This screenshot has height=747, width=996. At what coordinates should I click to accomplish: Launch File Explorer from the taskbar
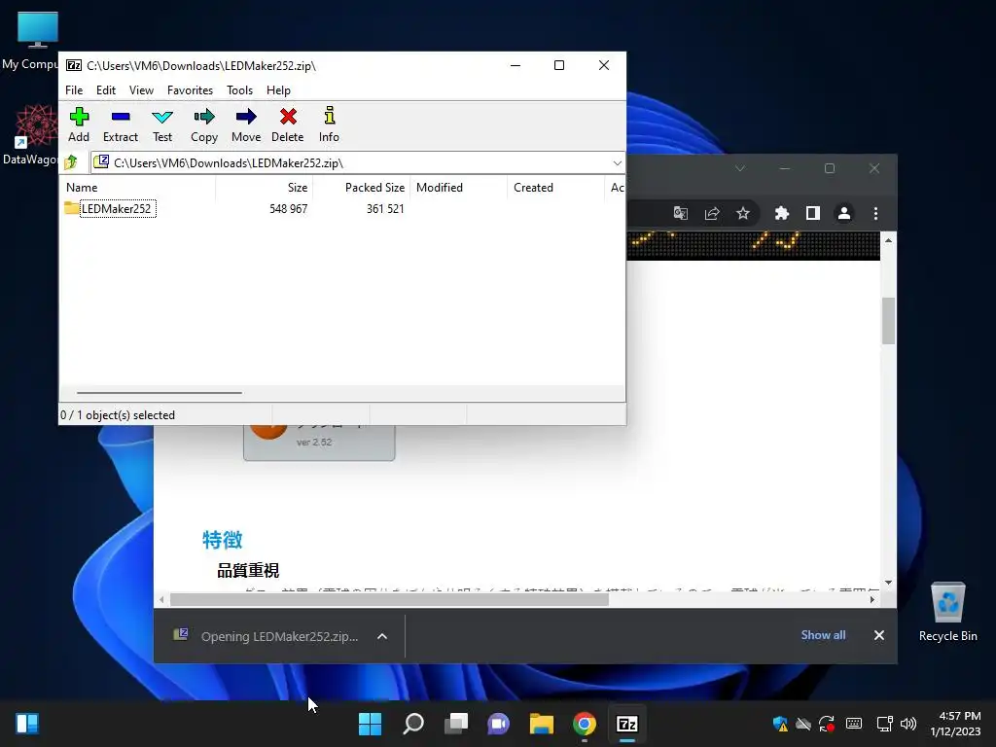[x=541, y=724]
